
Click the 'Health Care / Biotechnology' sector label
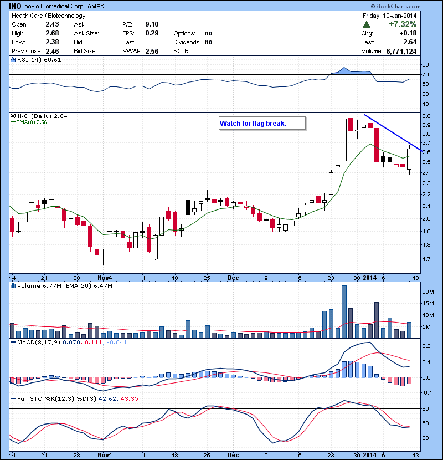click(48, 16)
